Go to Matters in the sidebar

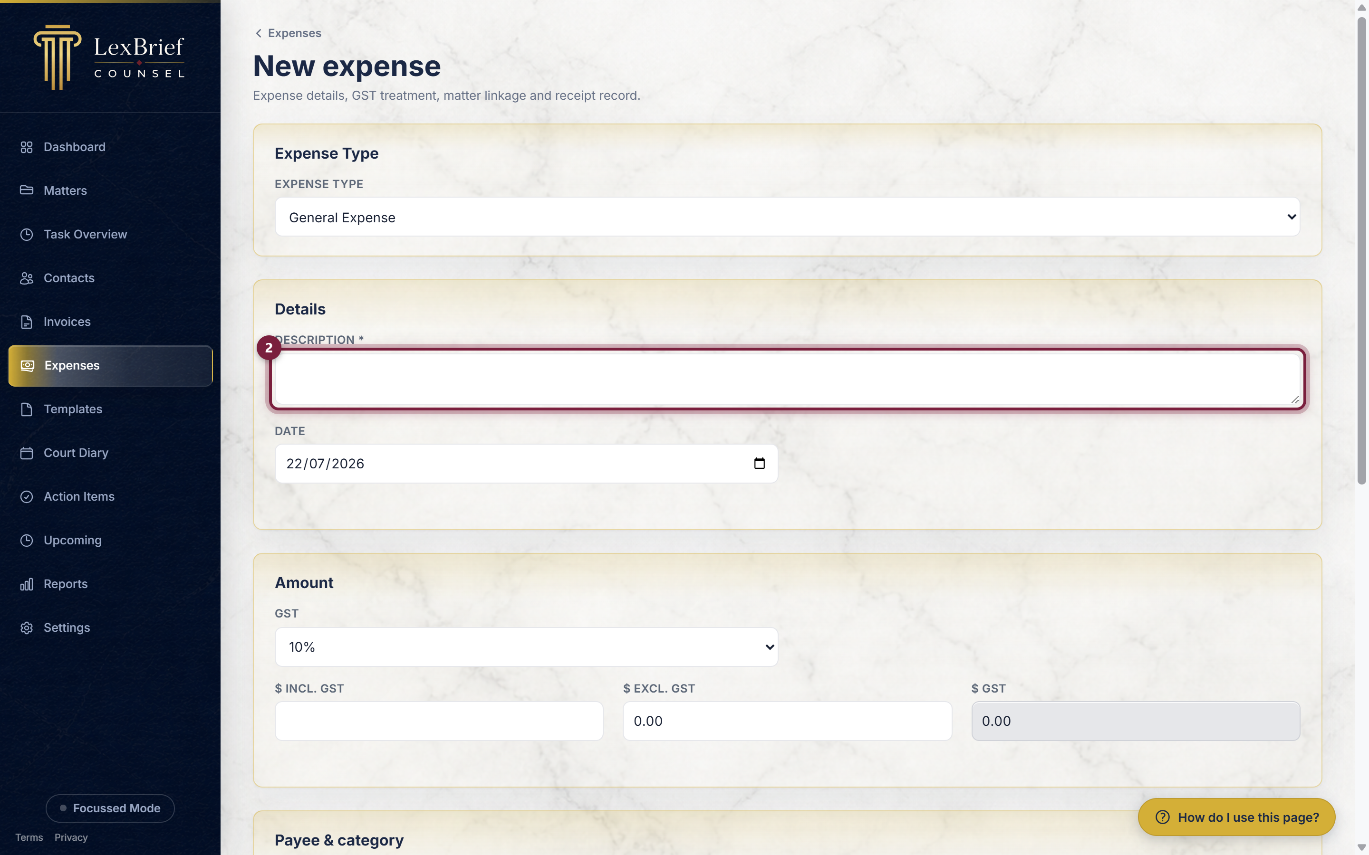[110, 190]
